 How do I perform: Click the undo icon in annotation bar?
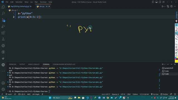coord(176,44)
